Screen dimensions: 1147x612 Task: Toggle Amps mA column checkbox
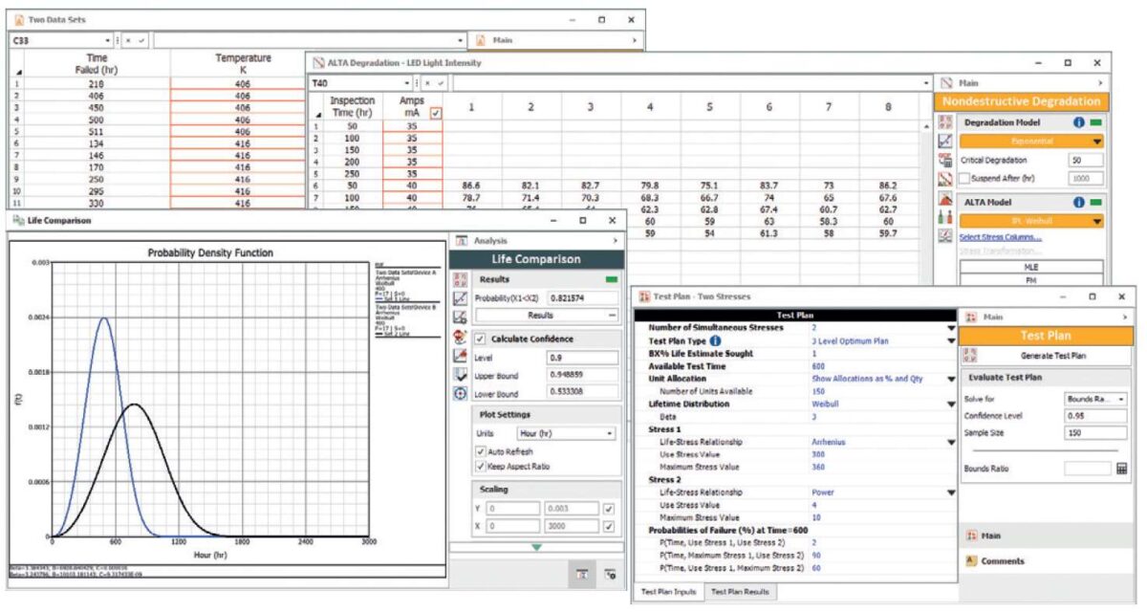pos(436,113)
